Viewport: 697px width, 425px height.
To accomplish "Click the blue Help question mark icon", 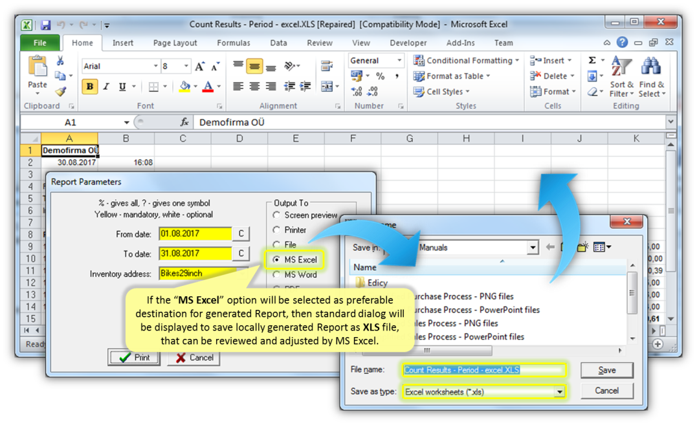I will coord(623,43).
